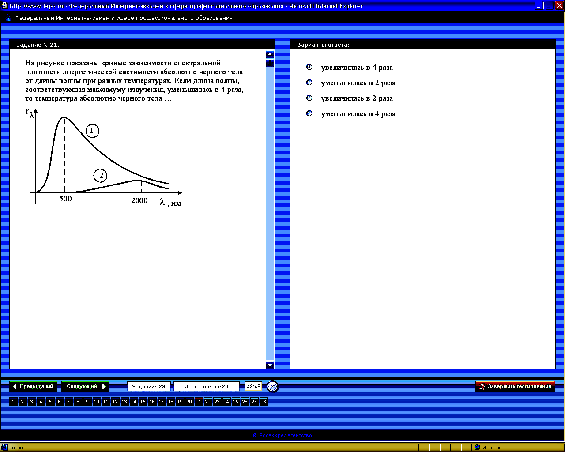Click the Заданий: 28 counter field
This screenshot has width=565, height=452.
pos(149,387)
